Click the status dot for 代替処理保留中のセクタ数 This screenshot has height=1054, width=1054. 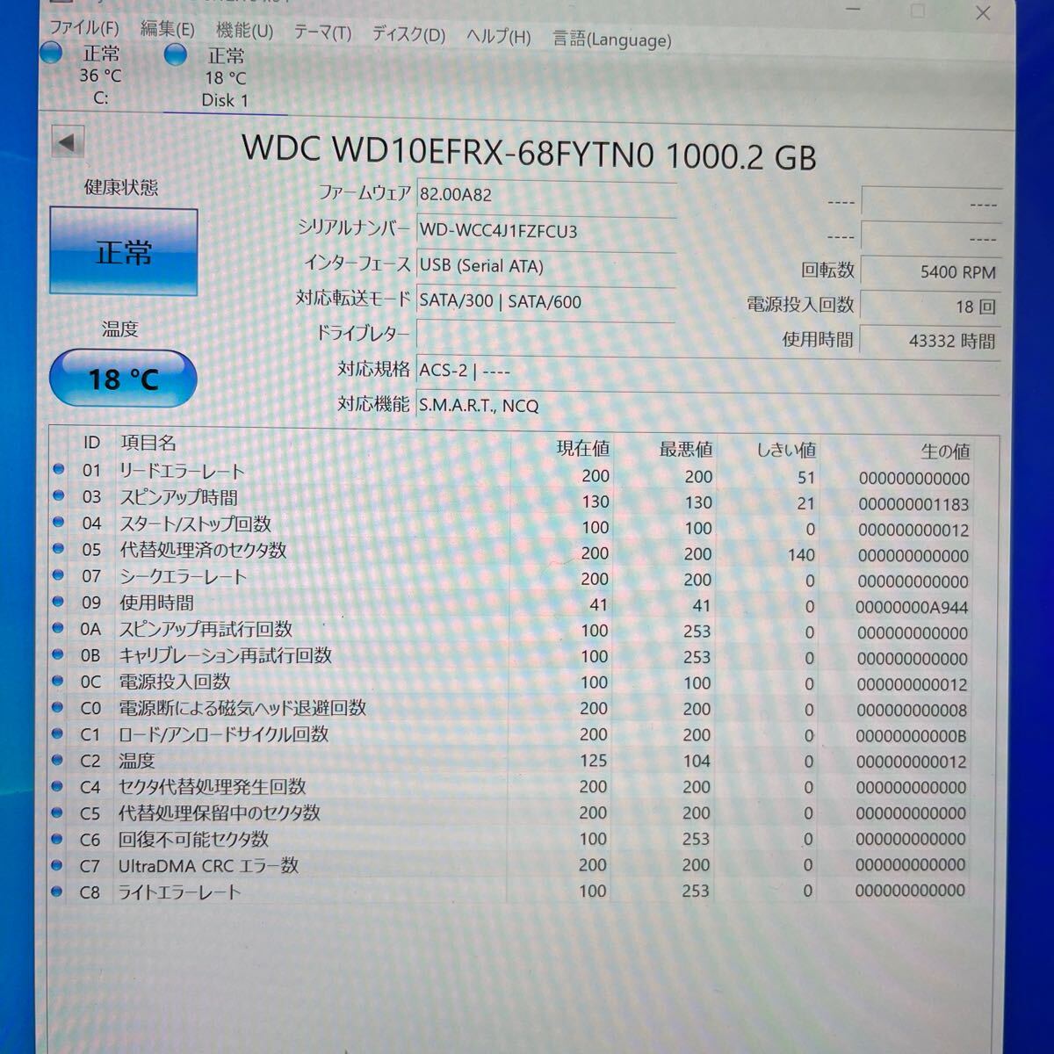[59, 812]
